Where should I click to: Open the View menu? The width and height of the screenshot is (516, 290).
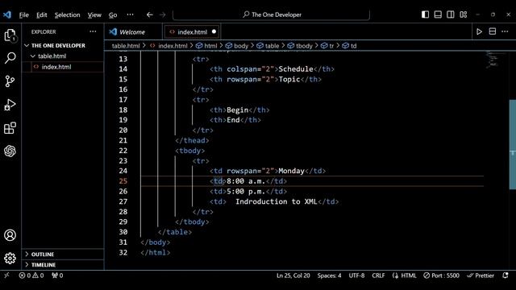tap(94, 14)
